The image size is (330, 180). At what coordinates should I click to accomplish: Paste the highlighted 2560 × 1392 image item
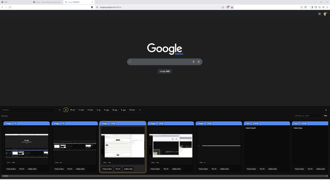point(107,169)
